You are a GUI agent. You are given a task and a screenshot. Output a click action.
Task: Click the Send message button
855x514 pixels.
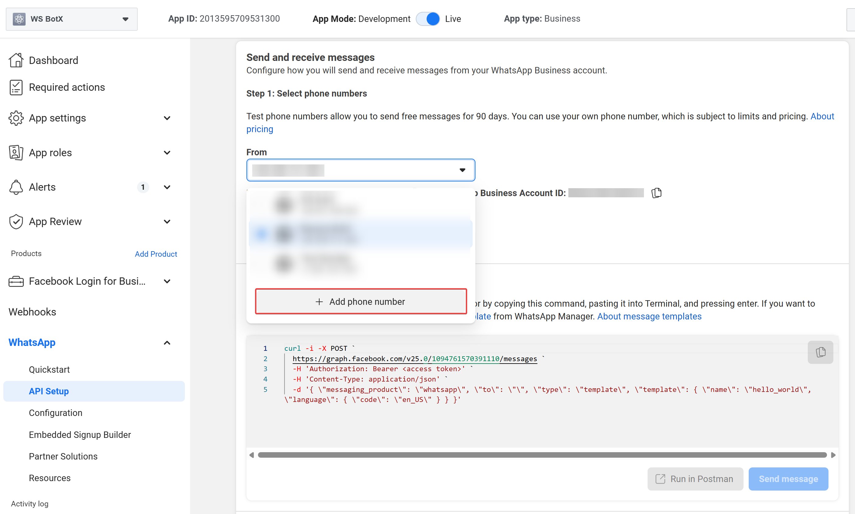pos(788,479)
